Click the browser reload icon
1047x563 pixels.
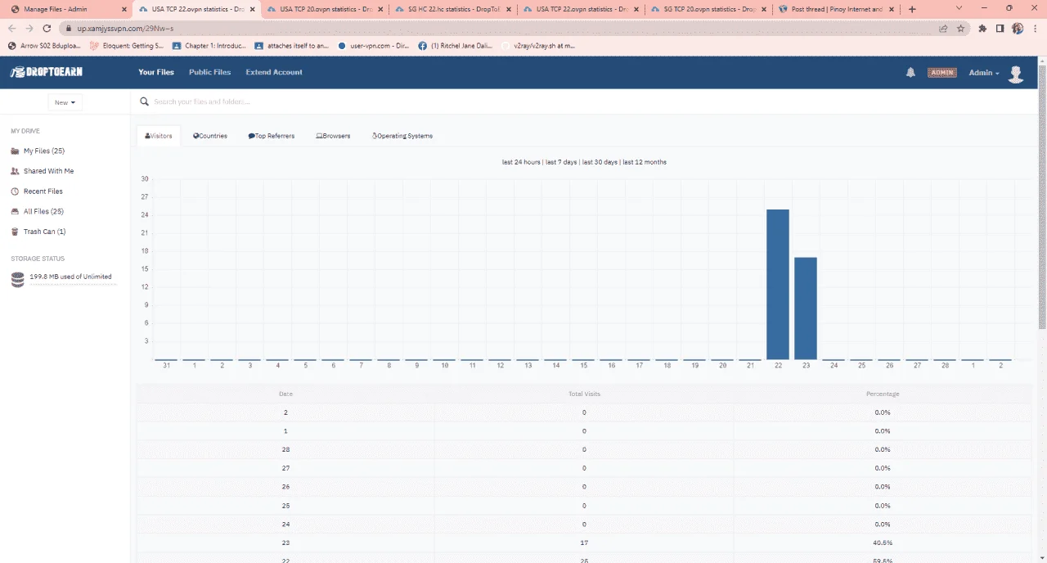click(x=47, y=28)
